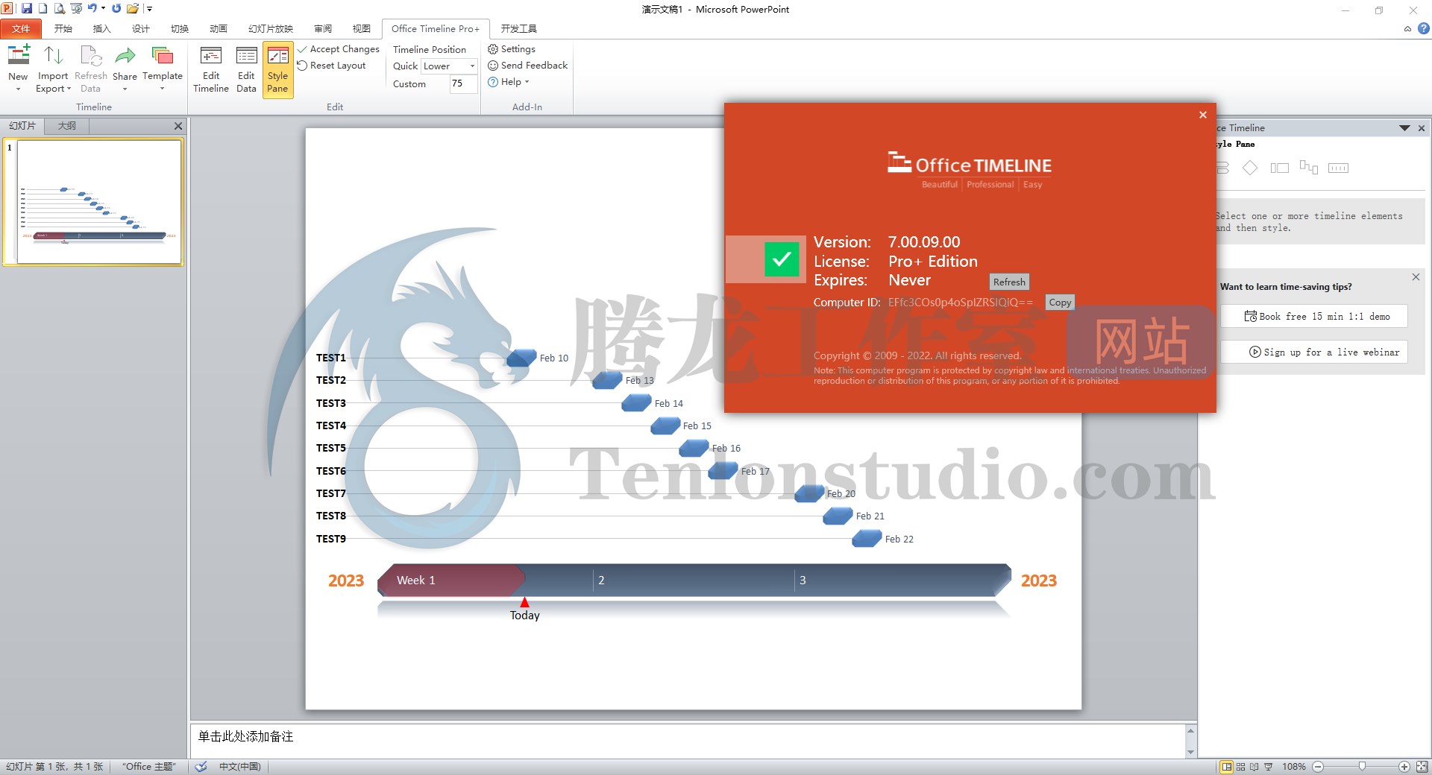The image size is (1432, 775).
Task: Switch to the 开始 ribbon tab
Action: tap(63, 29)
